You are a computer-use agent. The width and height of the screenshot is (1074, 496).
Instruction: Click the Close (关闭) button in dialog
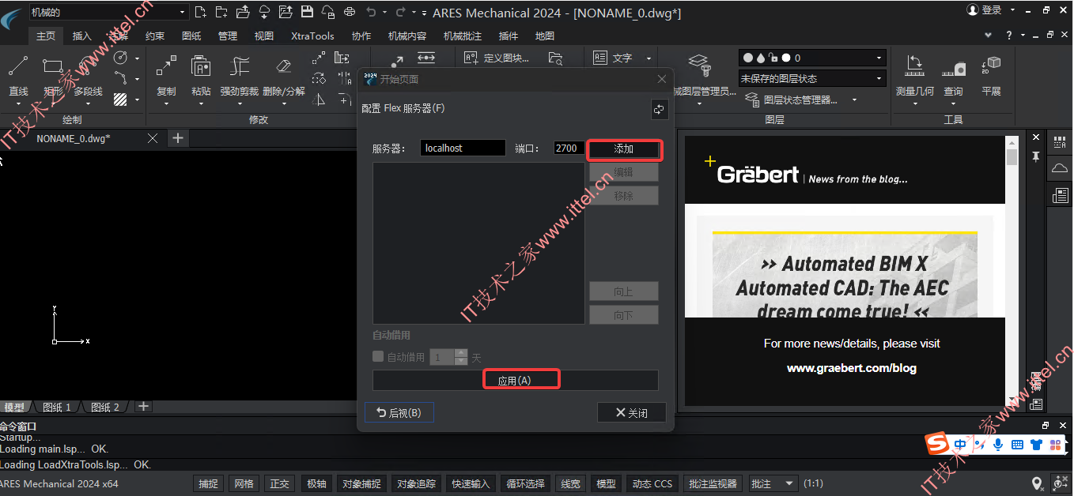(x=631, y=412)
